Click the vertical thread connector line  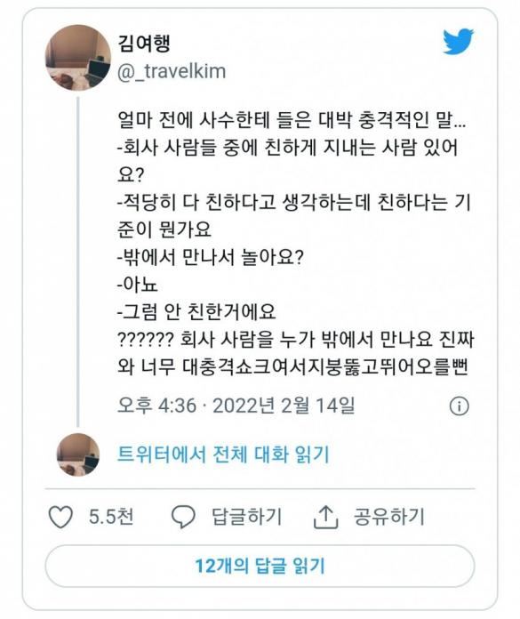tap(78, 262)
